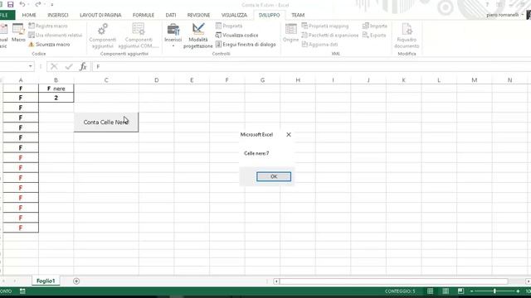Click the Undo arrow icon
This screenshot has height=298, width=531.
tap(22, 4)
